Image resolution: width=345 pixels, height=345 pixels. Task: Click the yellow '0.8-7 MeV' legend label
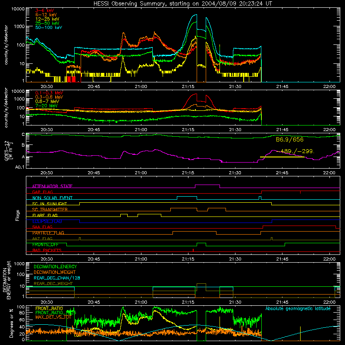(47, 101)
